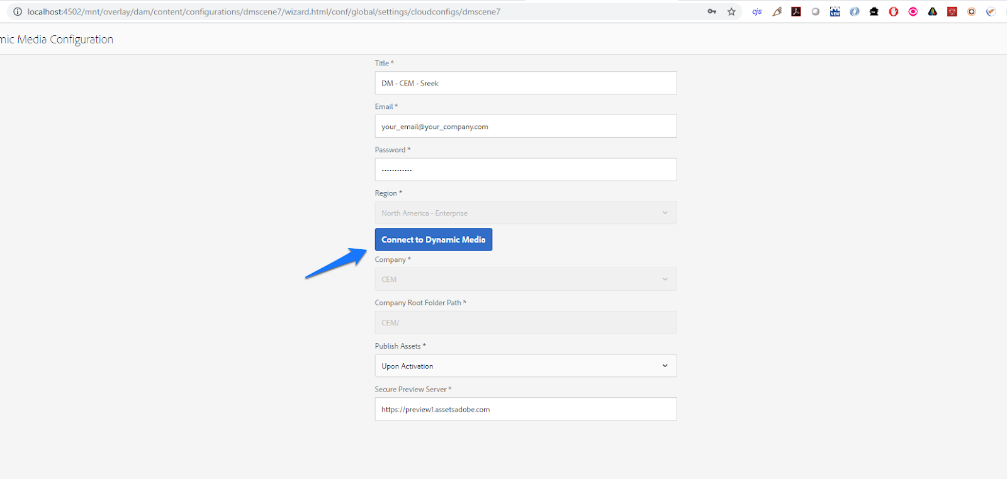This screenshot has height=479, width=1007.
Task: Click the NEW badge extension icon
Action: click(835, 12)
